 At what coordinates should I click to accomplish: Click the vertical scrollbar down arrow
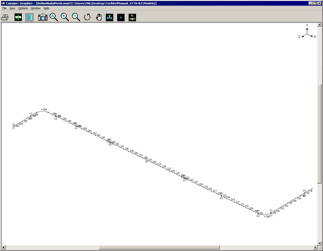click(319, 243)
